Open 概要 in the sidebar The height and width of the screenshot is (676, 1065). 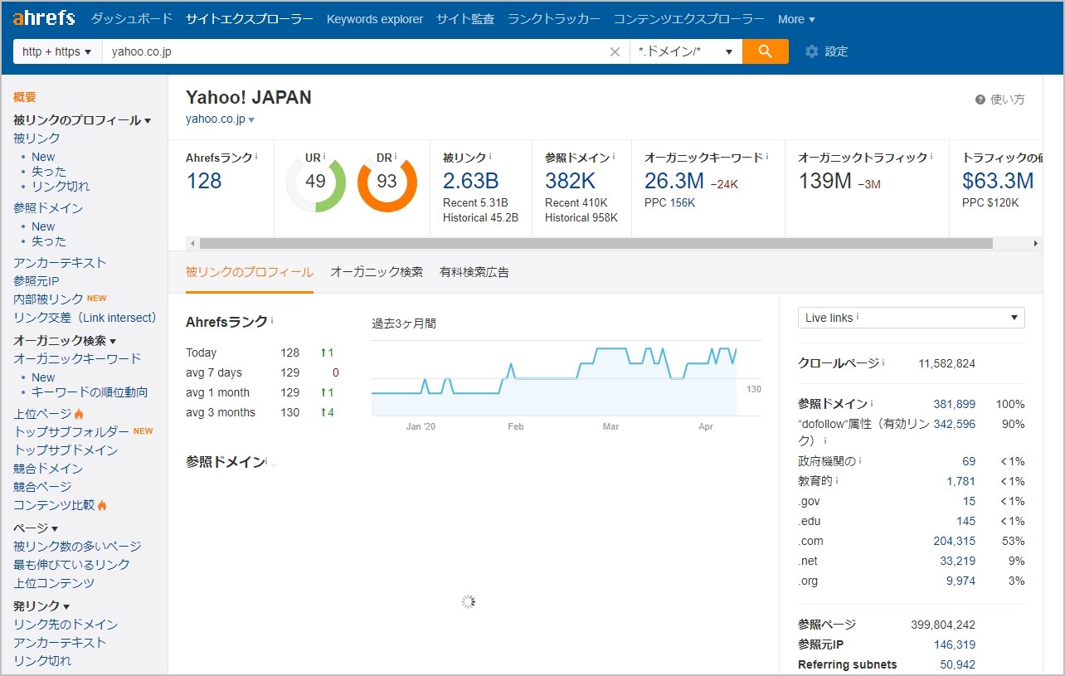[x=25, y=97]
